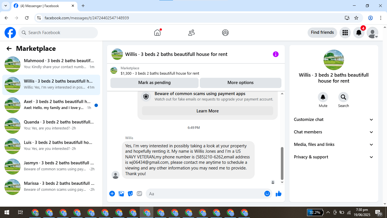This screenshot has width=387, height=218.
Task: Show hidden system tray icons
Action: pyautogui.click(x=328, y=212)
